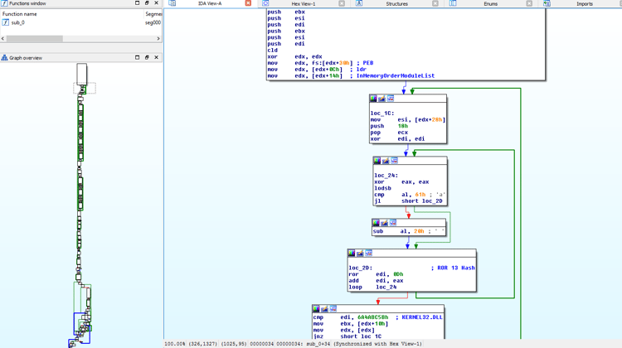Click group-nodes icon on 'sub al, 20h' block
This screenshot has width=622, height=348.
tap(393, 223)
